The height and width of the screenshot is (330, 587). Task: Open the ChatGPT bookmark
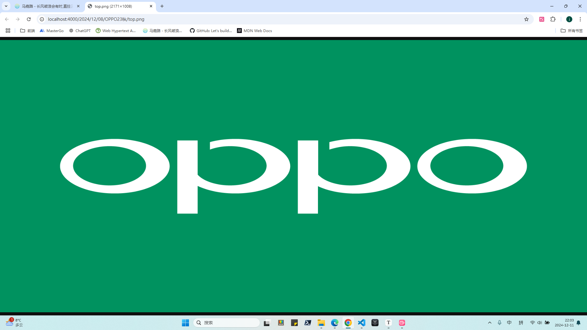80,31
